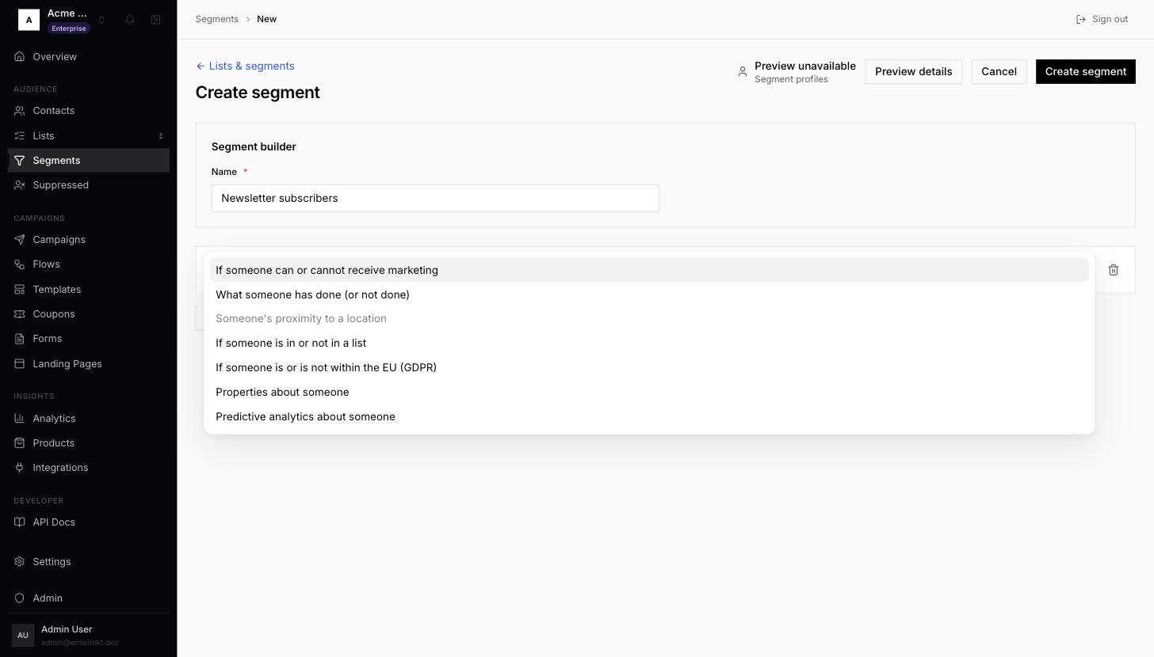Screen dimensions: 1154x657
Task: Click the Contacts people icon
Action: [20, 111]
